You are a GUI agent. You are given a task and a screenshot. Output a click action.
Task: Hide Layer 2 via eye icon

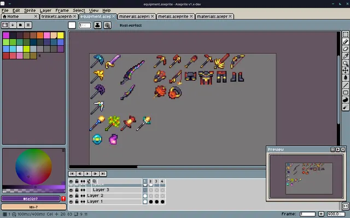pos(71,196)
